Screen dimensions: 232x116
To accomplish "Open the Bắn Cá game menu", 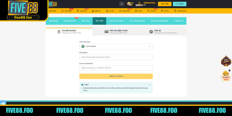I will 96,11.
